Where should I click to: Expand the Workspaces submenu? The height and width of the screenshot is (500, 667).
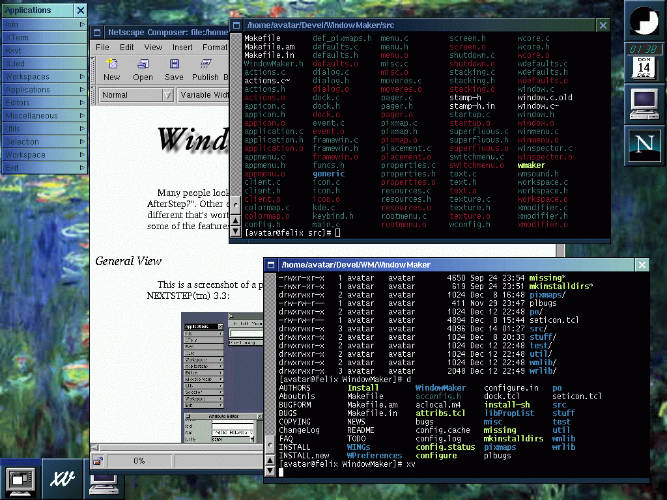[45, 77]
